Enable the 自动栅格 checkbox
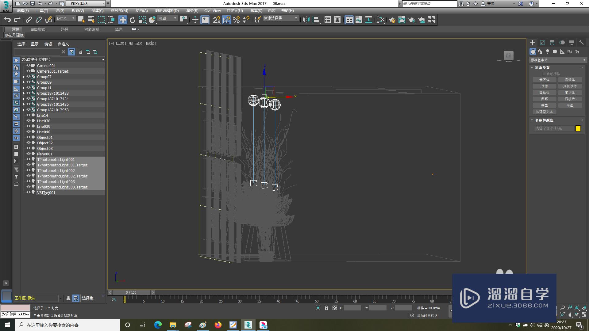Screen dimensions: 589x331 pos(545,74)
